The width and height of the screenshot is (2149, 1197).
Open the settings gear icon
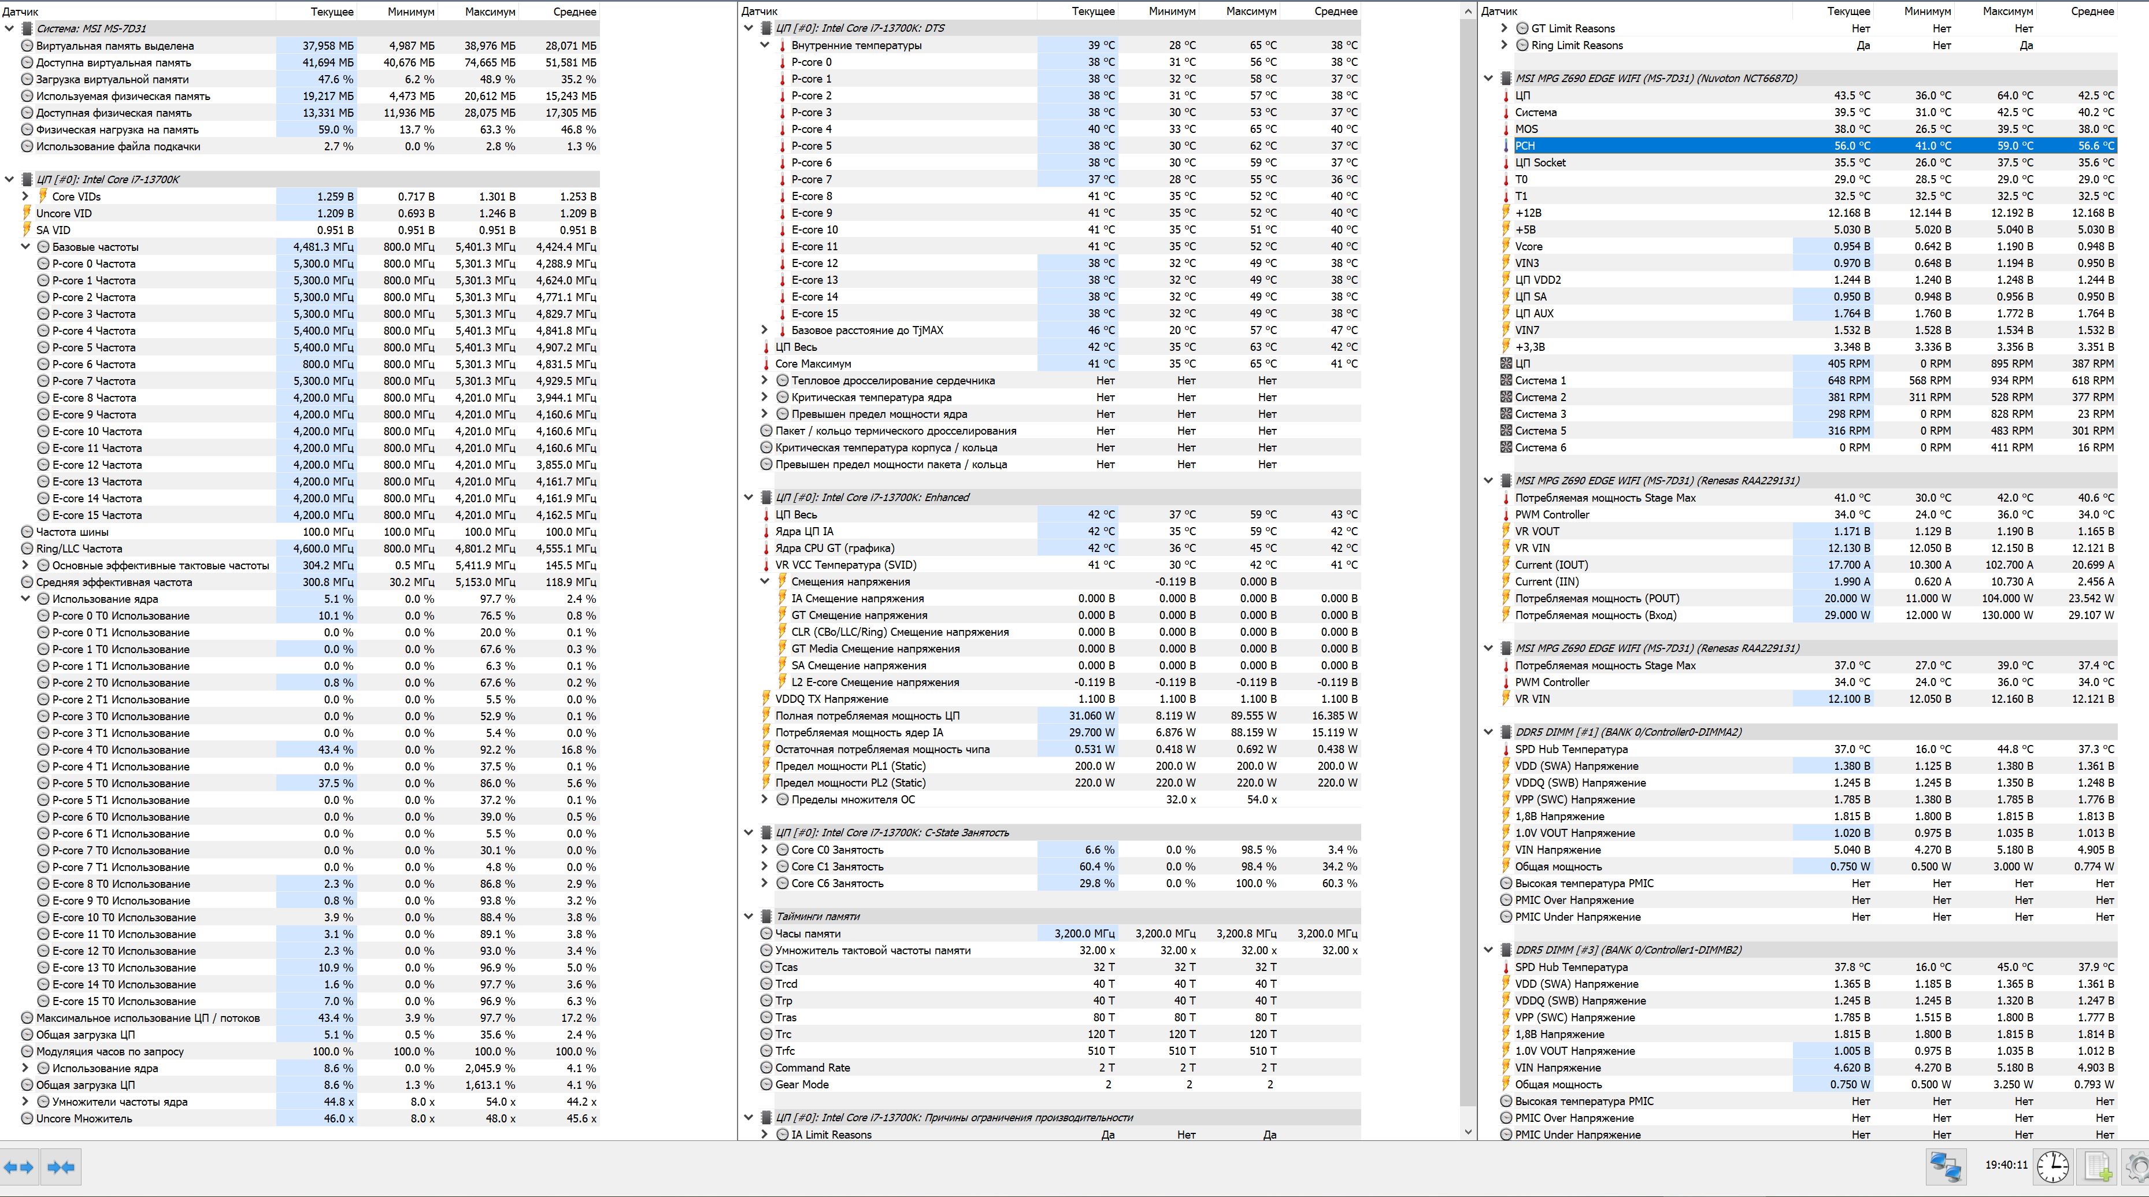coord(2138,1167)
